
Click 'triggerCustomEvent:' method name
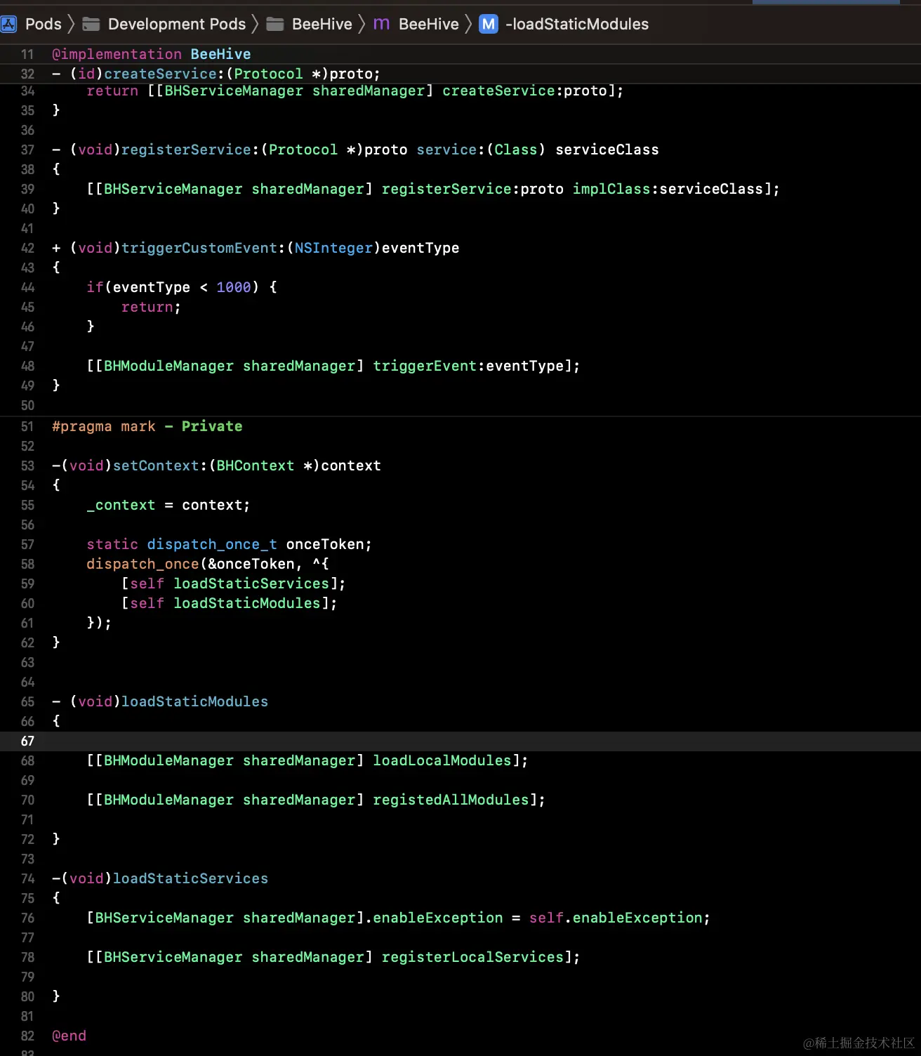[x=204, y=248]
